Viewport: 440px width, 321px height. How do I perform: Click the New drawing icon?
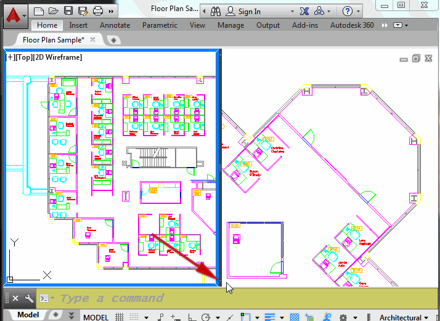click(39, 11)
